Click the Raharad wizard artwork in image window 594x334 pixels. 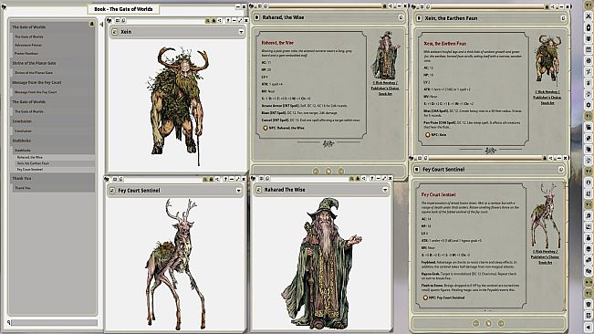click(x=322, y=263)
